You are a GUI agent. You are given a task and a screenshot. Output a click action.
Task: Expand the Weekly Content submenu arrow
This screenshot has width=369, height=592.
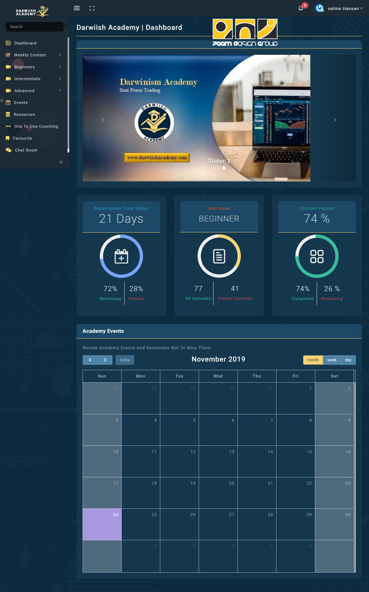(x=60, y=54)
